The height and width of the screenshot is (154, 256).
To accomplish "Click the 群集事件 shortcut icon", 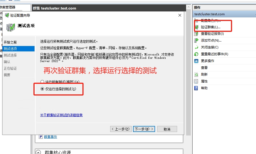I will [x=41, y=137].
